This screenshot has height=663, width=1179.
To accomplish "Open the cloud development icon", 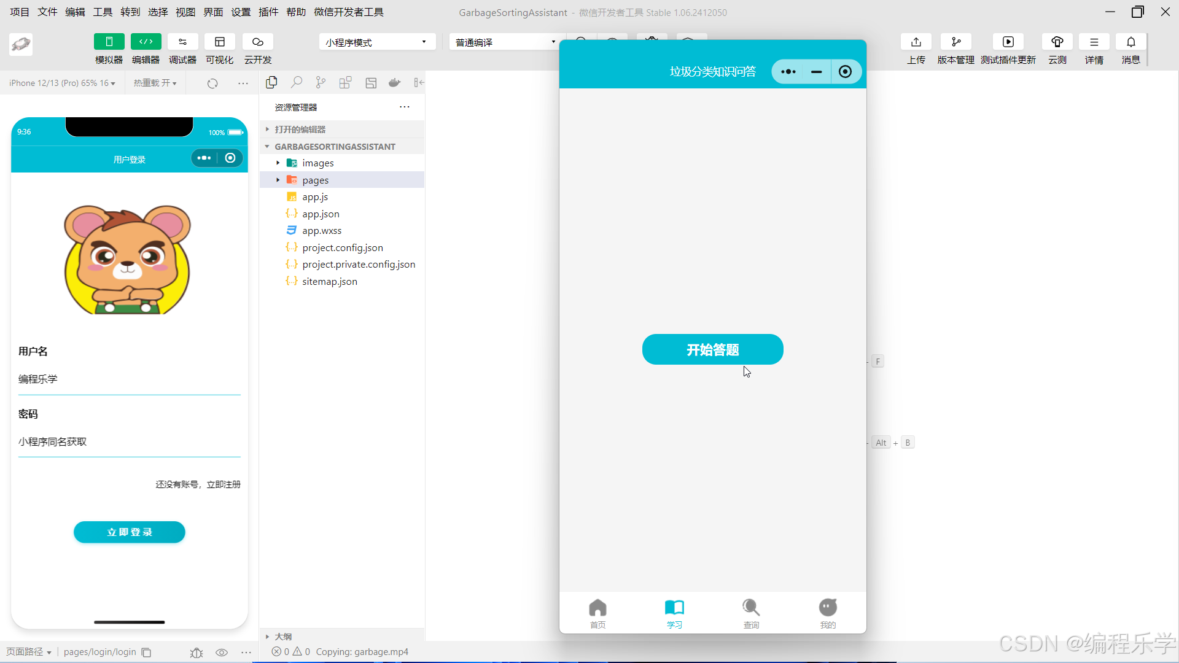I will [x=257, y=42].
